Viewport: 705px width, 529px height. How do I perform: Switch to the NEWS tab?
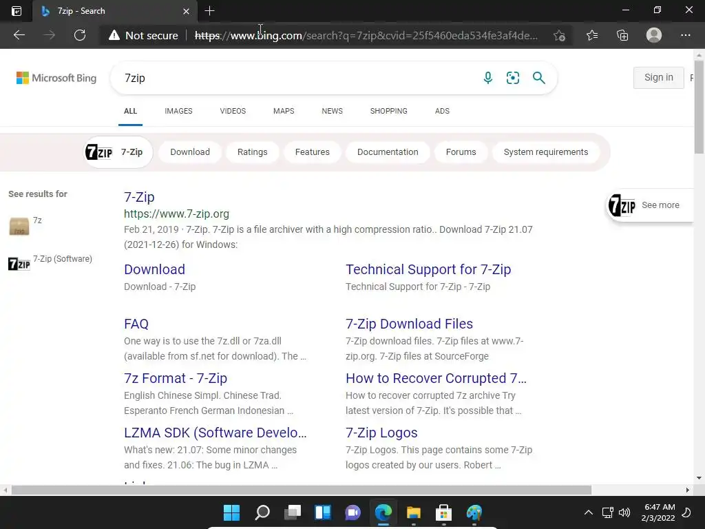(x=333, y=111)
